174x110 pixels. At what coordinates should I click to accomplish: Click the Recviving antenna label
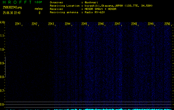pyautogui.click(x=64, y=12)
